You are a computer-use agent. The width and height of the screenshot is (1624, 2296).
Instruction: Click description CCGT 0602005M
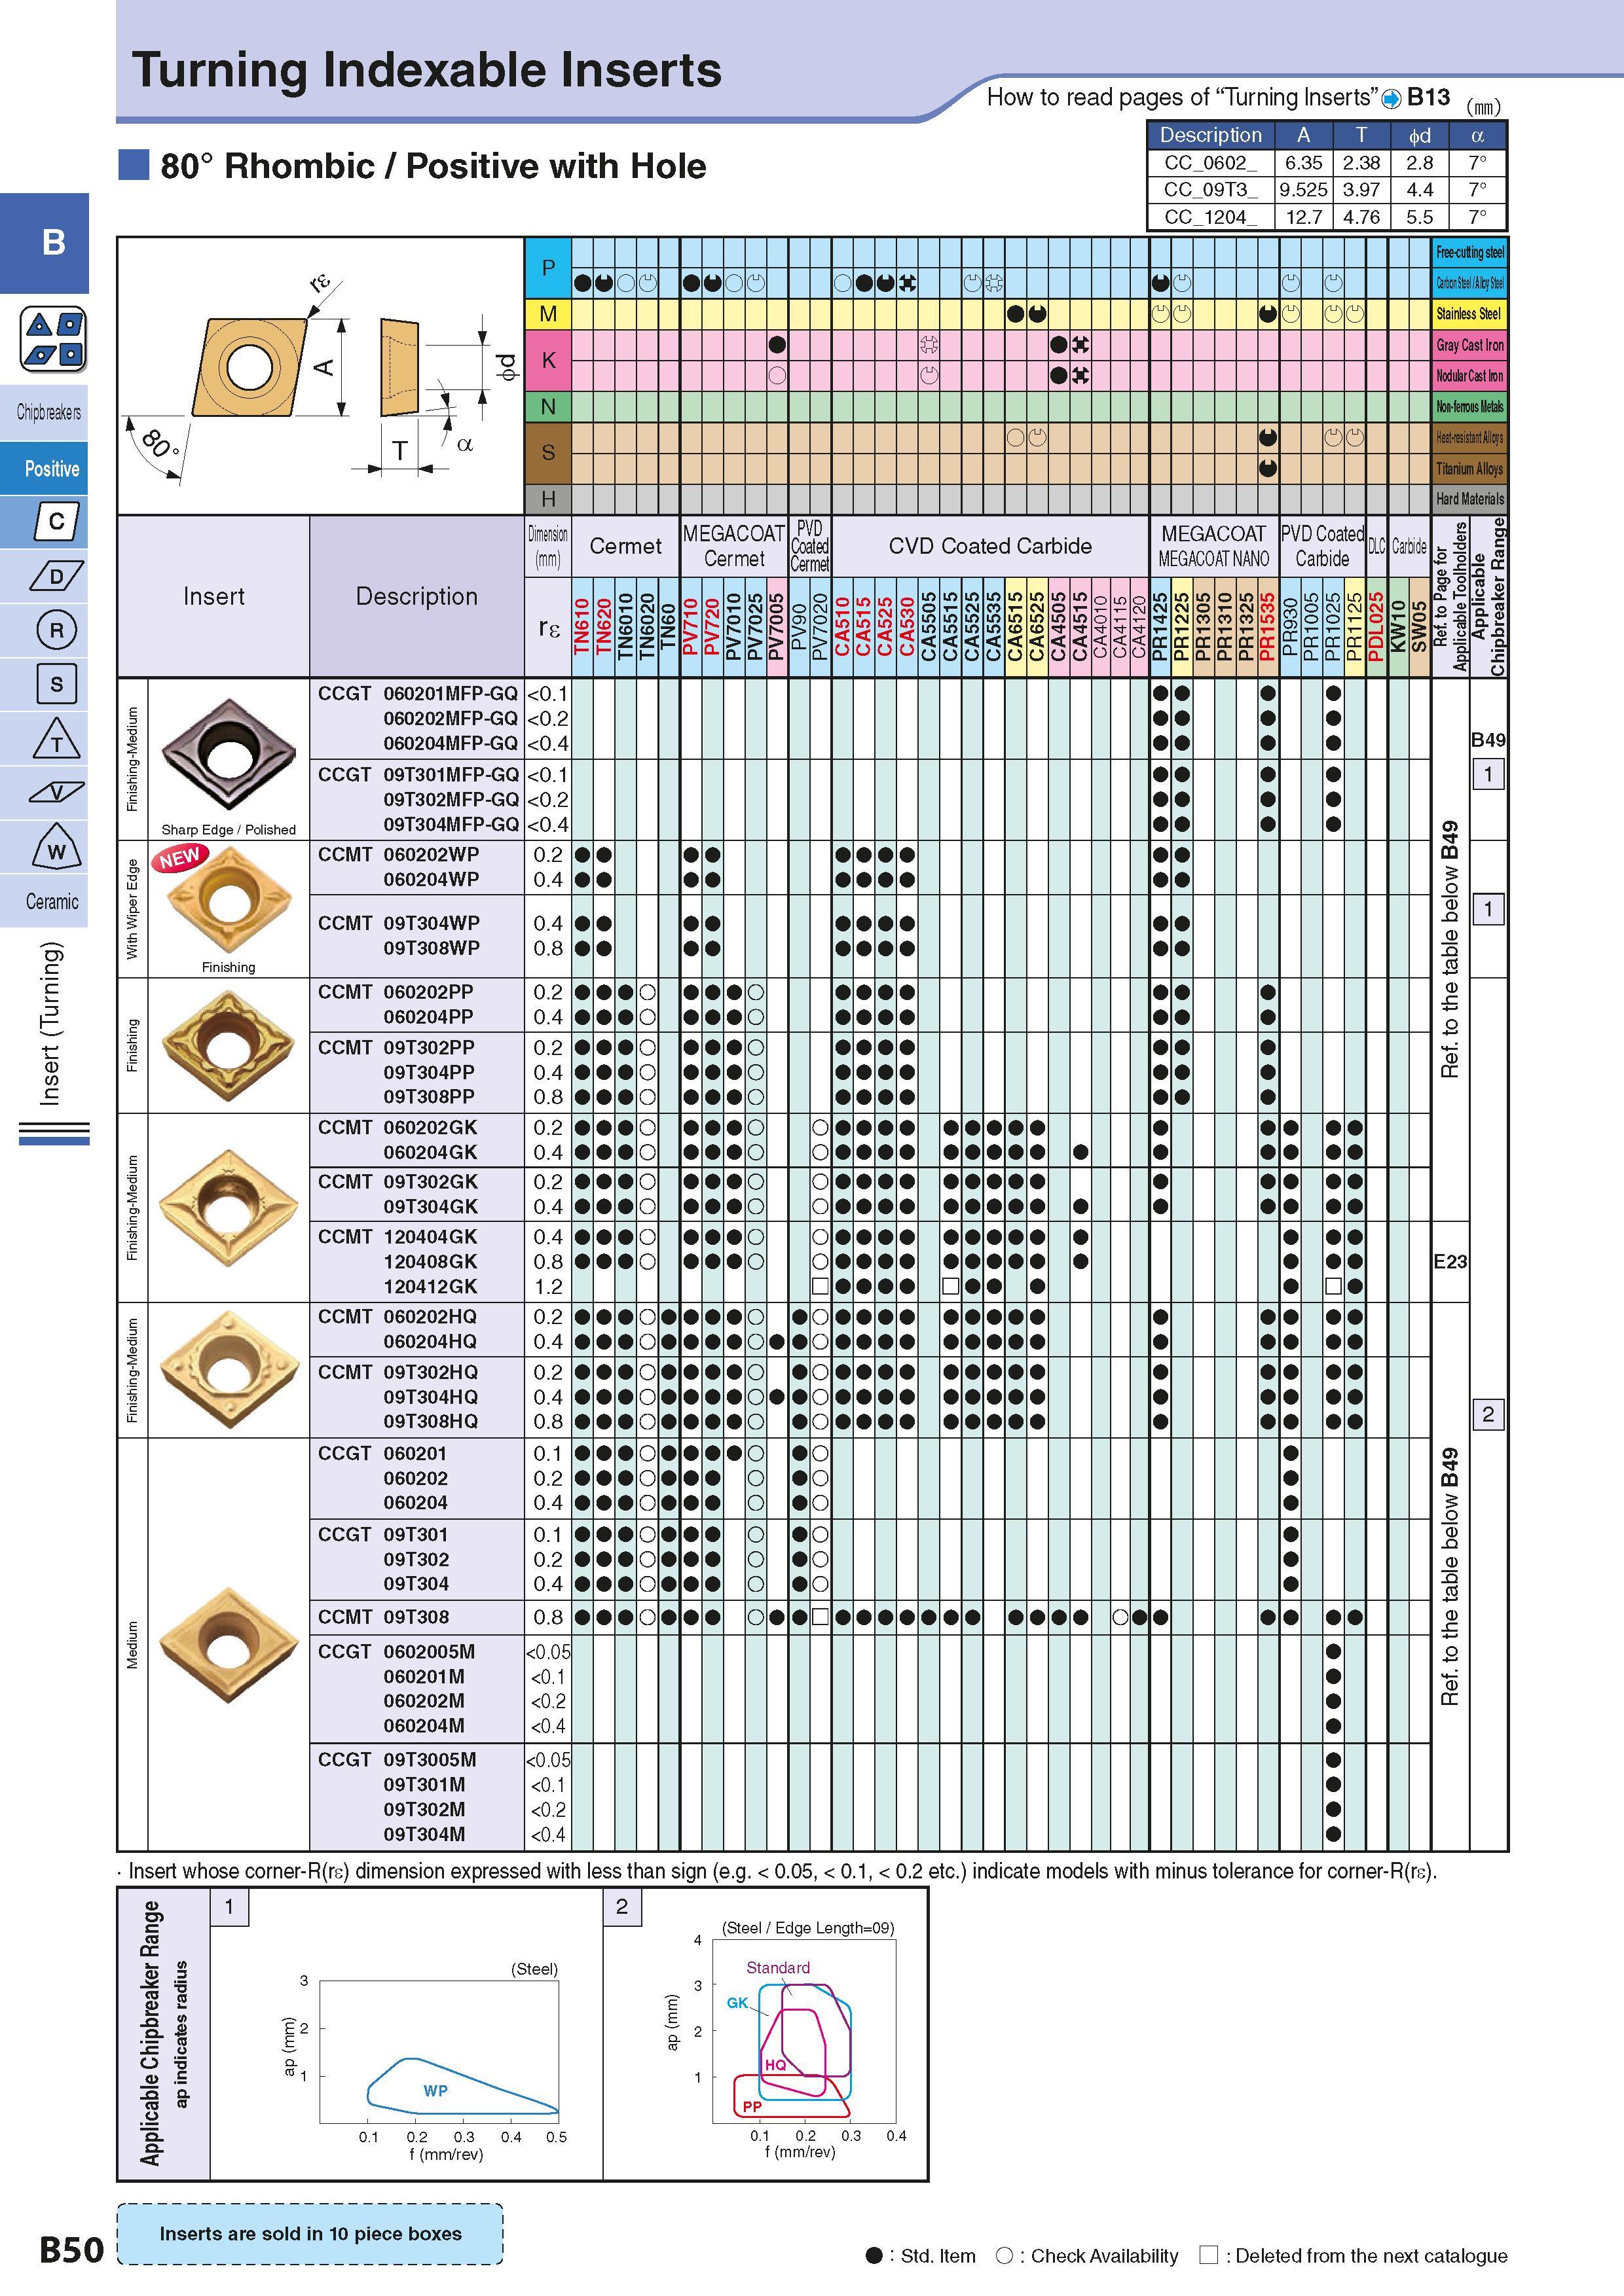coord(396,1651)
